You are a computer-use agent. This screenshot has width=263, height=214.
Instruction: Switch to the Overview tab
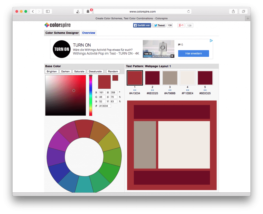click(x=89, y=33)
